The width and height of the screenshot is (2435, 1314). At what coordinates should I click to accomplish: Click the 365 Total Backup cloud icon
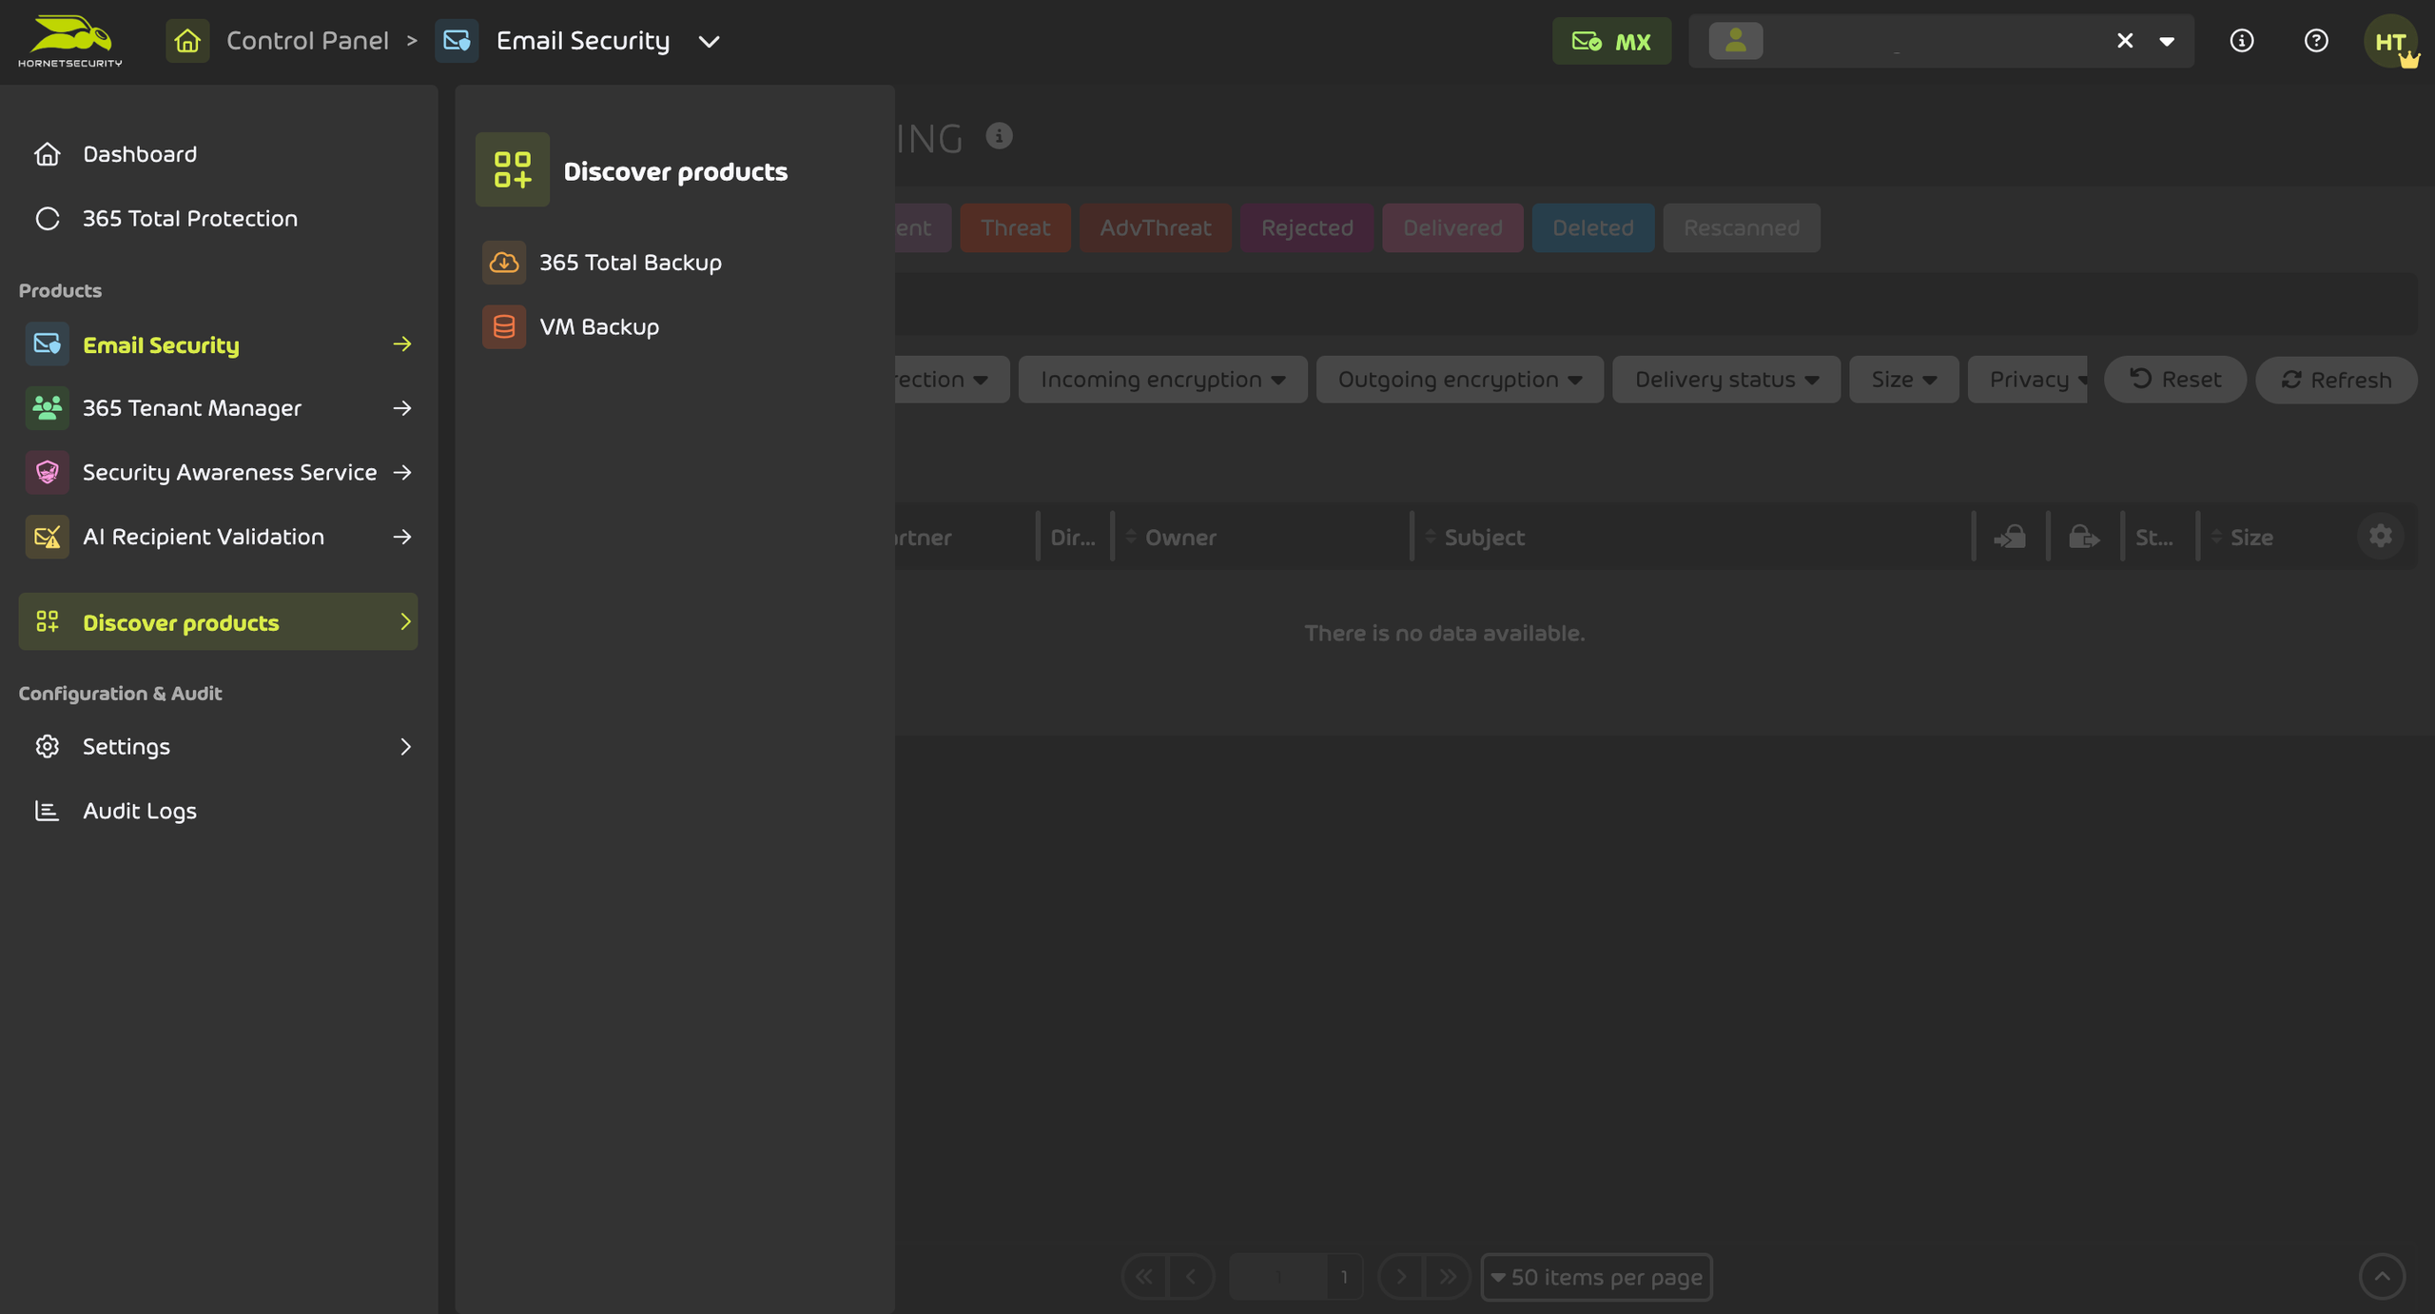(x=504, y=263)
